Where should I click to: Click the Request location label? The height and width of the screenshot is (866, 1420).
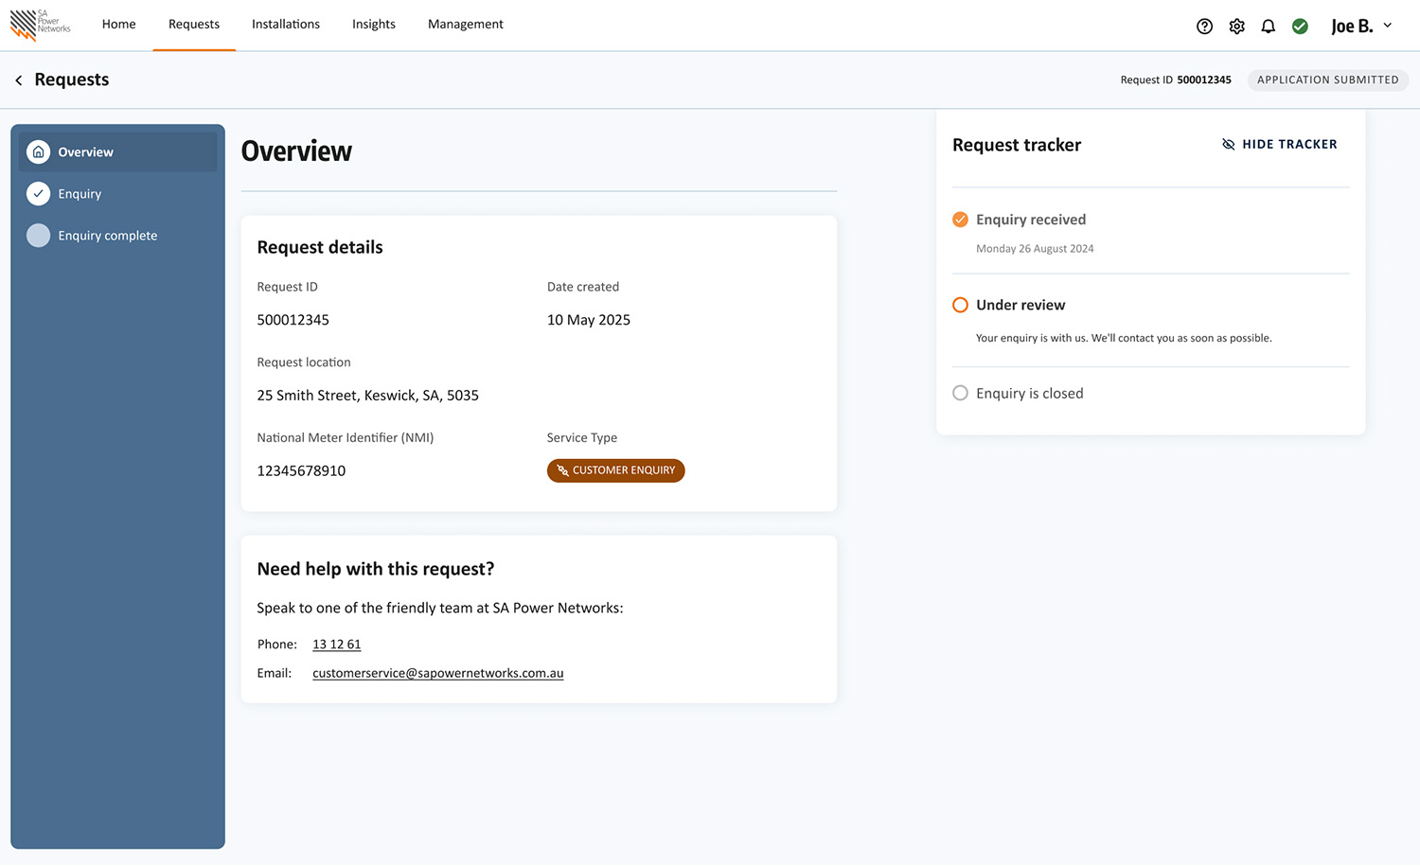click(x=304, y=362)
